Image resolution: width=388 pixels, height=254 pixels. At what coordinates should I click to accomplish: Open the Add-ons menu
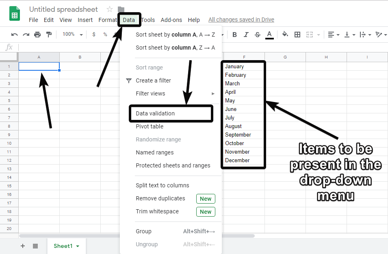171,20
